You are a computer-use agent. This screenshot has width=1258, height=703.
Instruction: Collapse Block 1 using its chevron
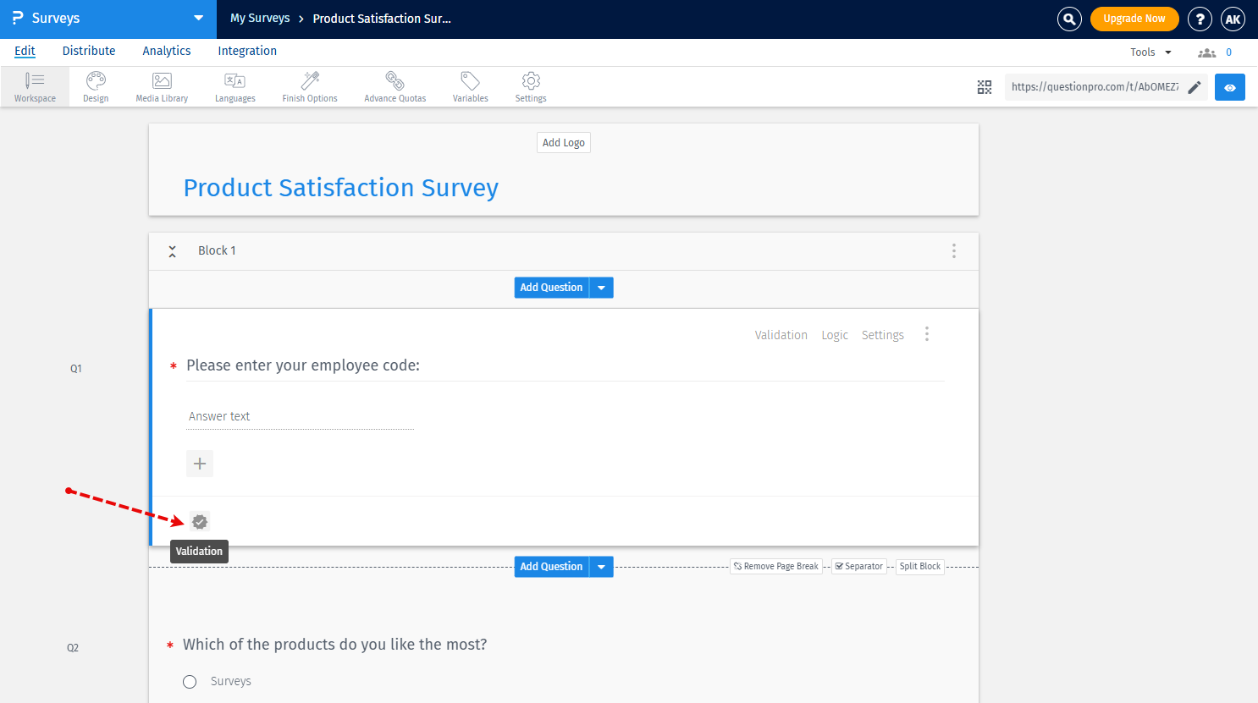tap(172, 250)
